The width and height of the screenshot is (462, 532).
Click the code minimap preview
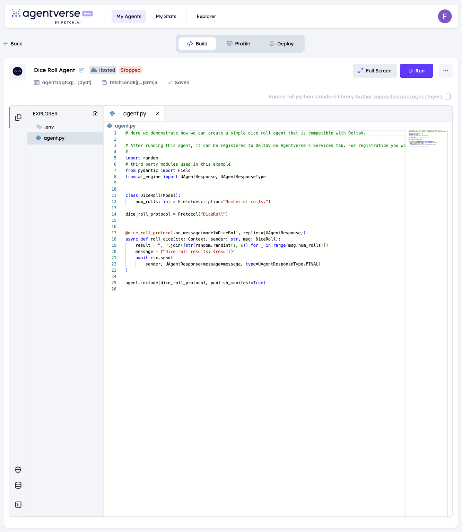click(x=426, y=139)
